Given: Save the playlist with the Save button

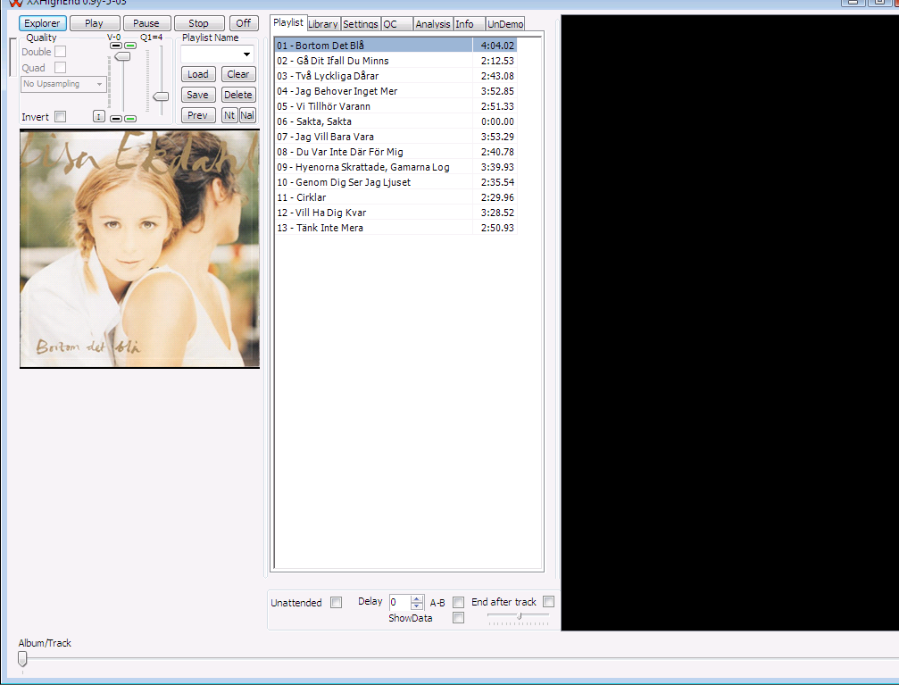Looking at the screenshot, I should click(x=198, y=96).
